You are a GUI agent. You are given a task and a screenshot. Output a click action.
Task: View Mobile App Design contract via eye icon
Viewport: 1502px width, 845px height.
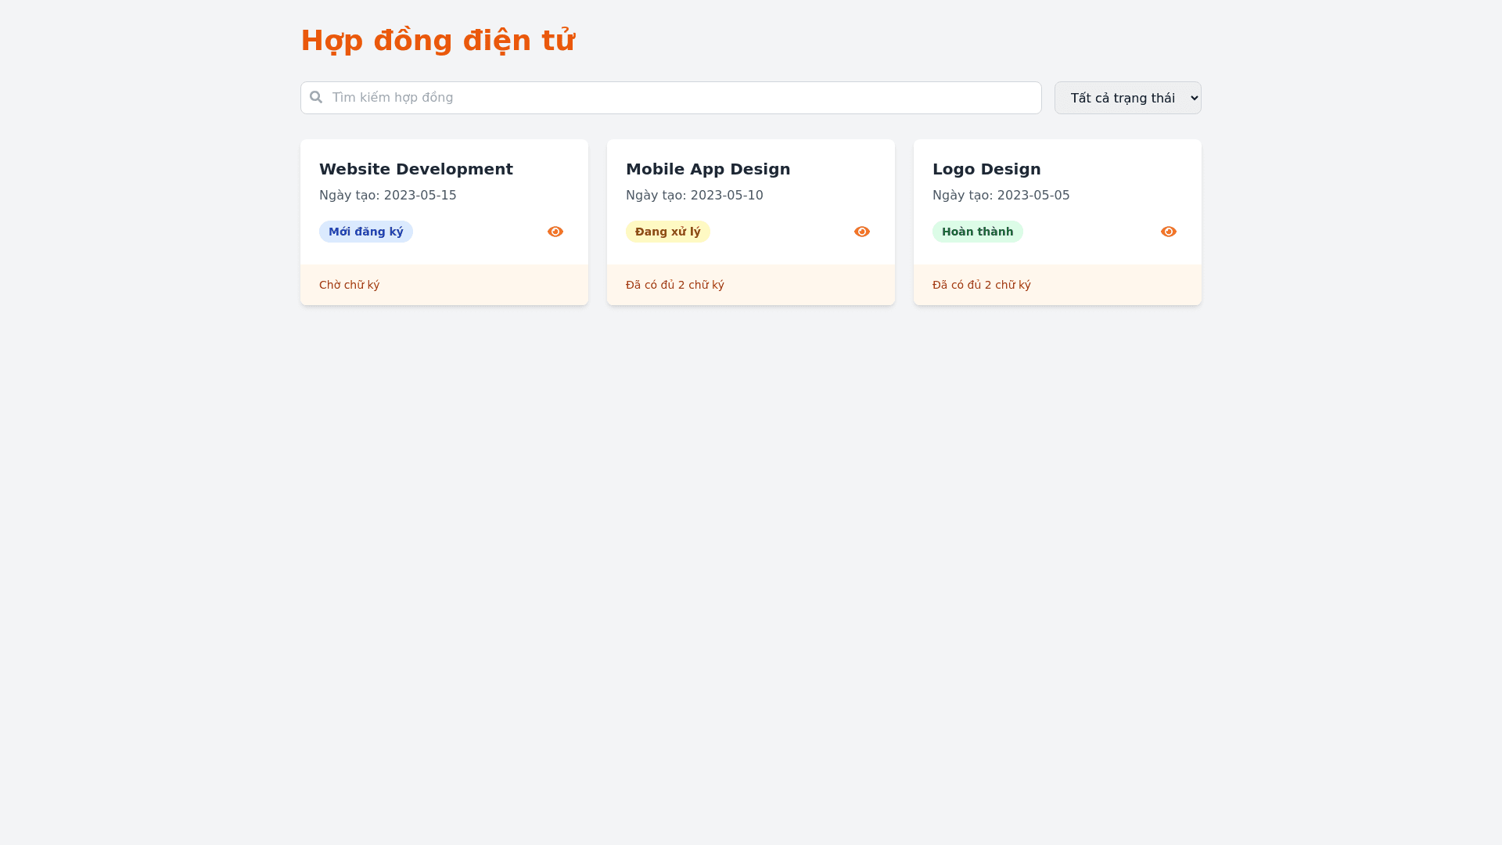862,232
